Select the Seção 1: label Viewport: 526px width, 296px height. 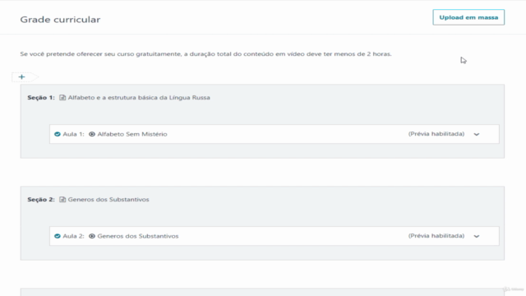point(41,98)
